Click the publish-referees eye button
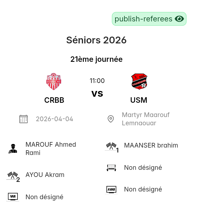 [149, 19]
